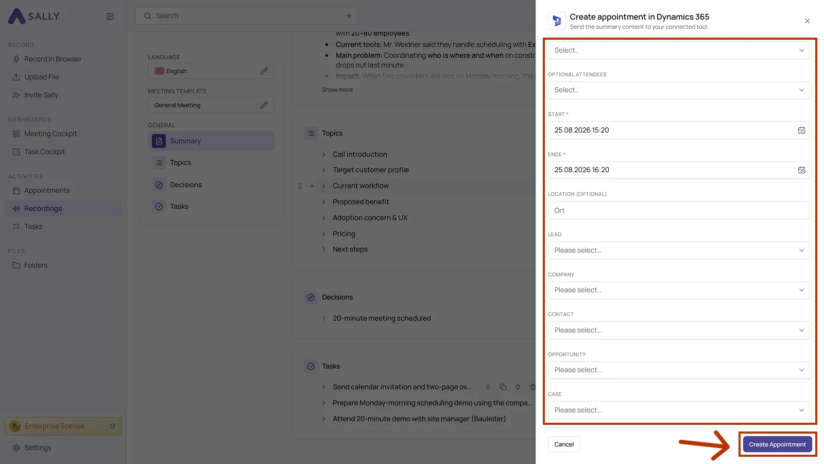This screenshot has height=464, width=824.
Task: Go to Appointments
Action: coord(41,191)
